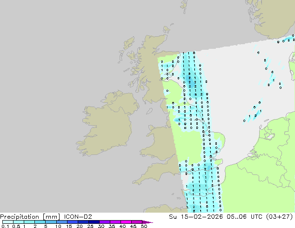Click the date 'Su 15-02-2026'
The height and width of the screenshot is (228, 295).
[x=196, y=217]
